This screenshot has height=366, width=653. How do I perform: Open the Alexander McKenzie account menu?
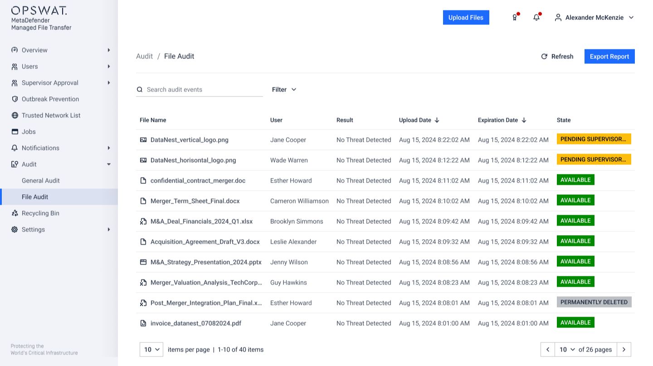[594, 17]
